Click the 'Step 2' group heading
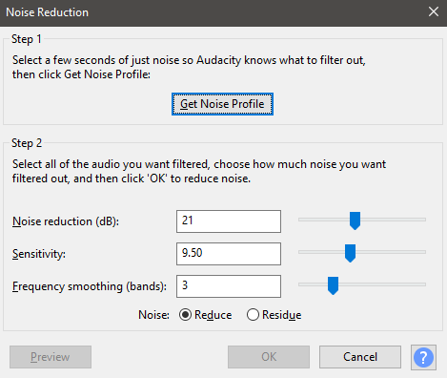Screen dimensions: 447x378 coord(27,143)
